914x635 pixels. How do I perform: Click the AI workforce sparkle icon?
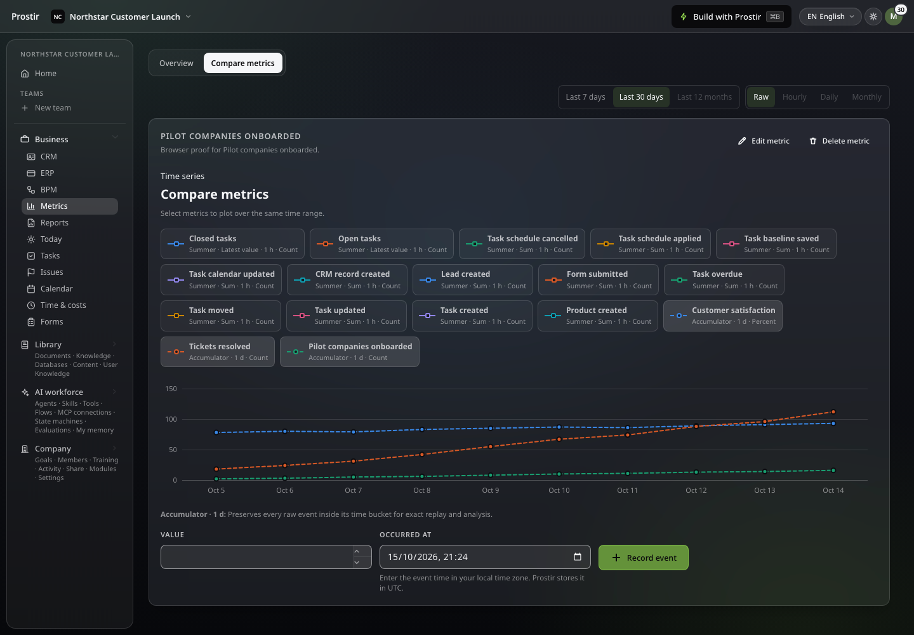pos(25,392)
